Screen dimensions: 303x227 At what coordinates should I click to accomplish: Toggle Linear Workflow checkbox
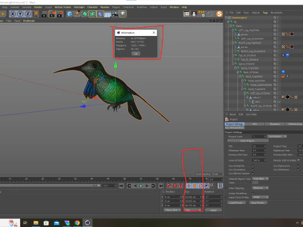point(253,193)
